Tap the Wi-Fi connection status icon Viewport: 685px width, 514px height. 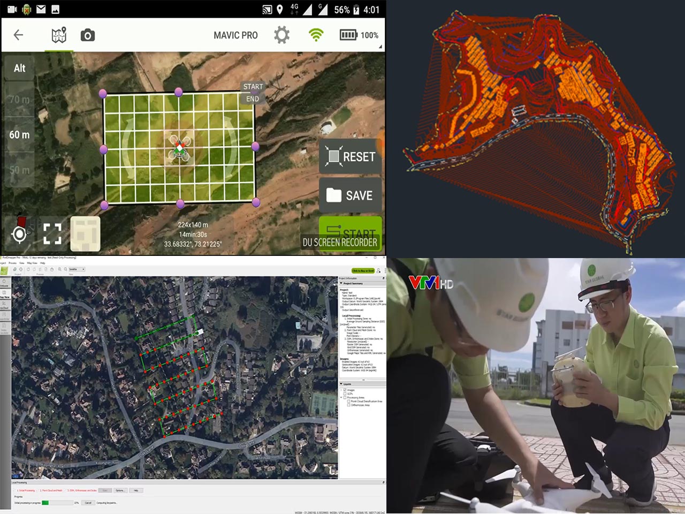coord(316,35)
